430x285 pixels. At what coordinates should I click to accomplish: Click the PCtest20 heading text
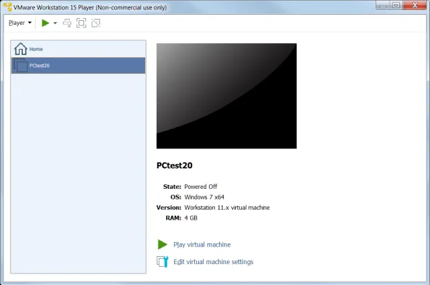click(175, 165)
